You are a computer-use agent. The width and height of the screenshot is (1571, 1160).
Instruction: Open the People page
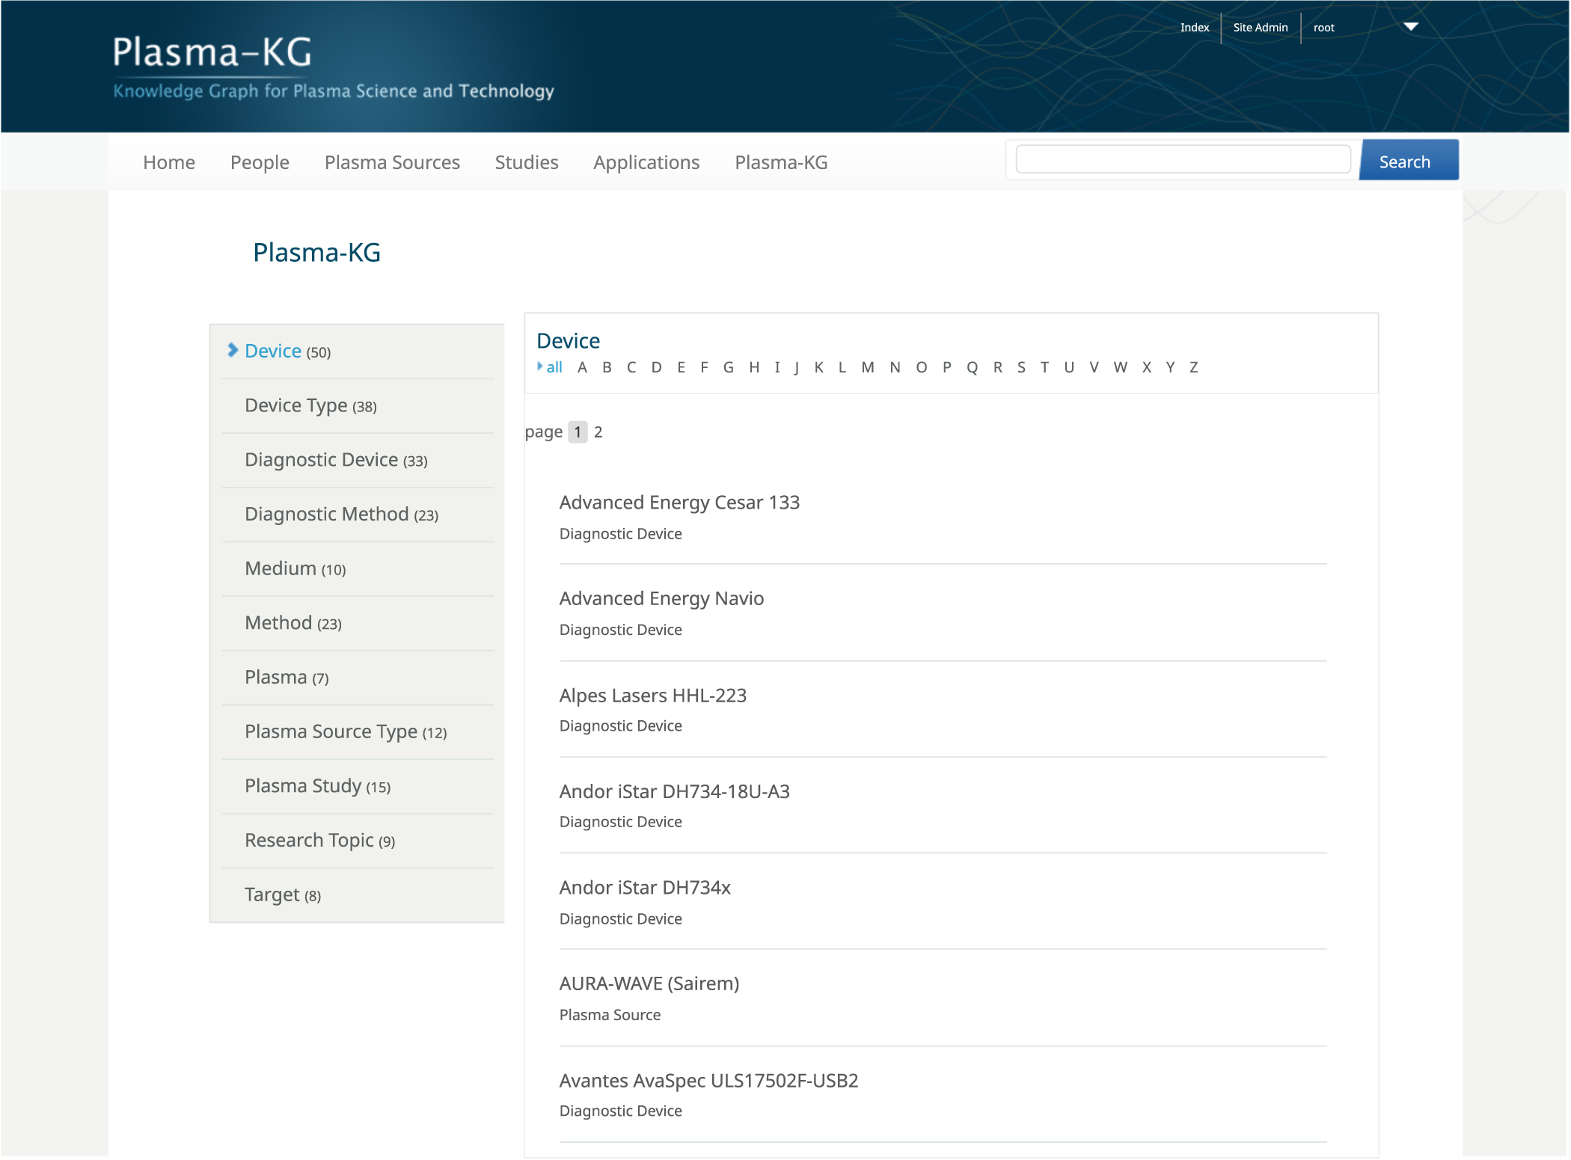(260, 162)
